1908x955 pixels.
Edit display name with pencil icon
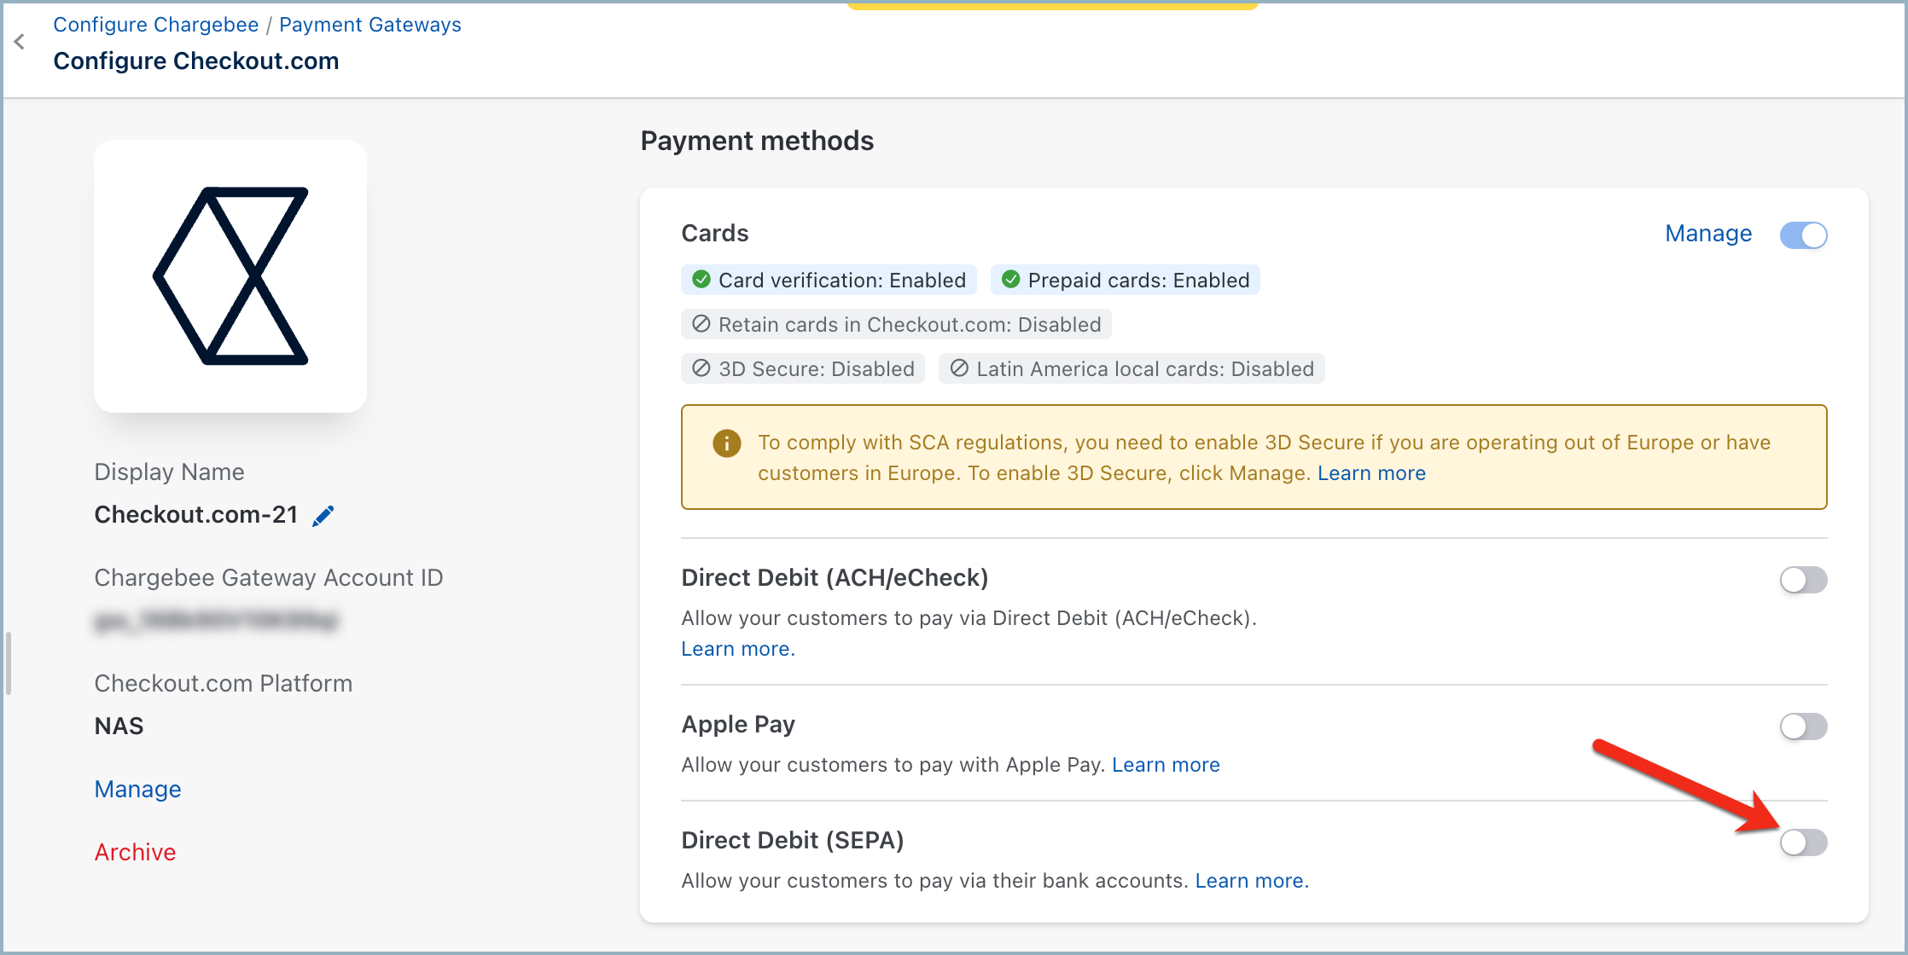[323, 516]
